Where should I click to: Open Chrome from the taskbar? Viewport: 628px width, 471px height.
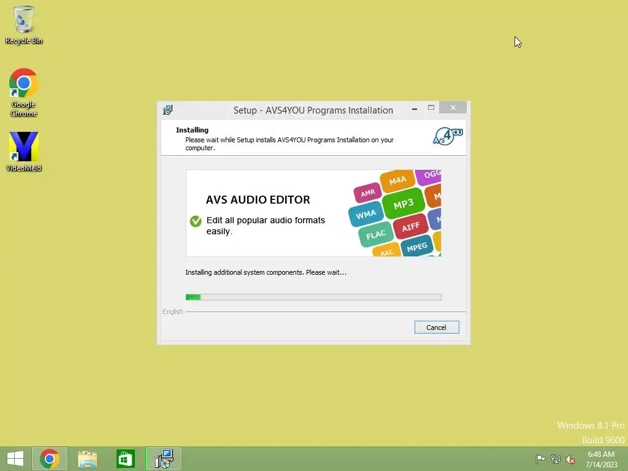pyautogui.click(x=49, y=459)
